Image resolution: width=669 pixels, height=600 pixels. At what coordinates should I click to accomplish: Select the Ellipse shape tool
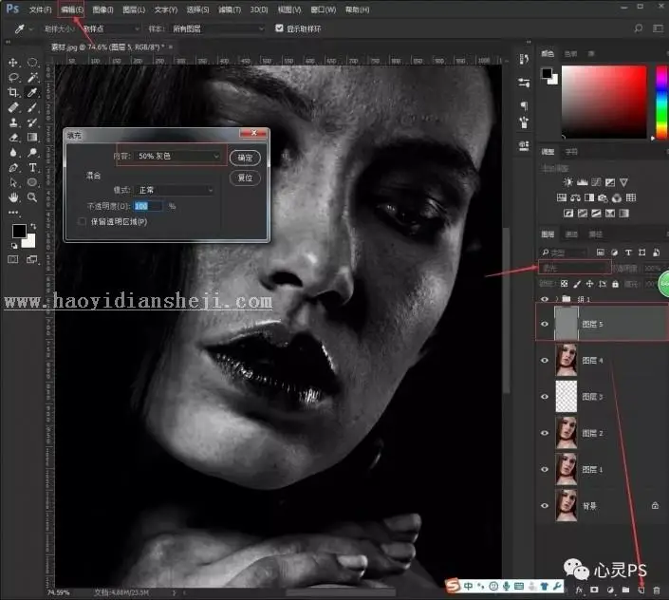(32, 182)
